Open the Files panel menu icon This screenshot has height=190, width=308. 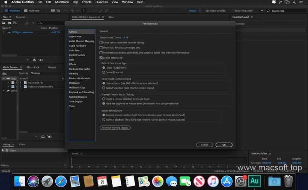pos(10,17)
